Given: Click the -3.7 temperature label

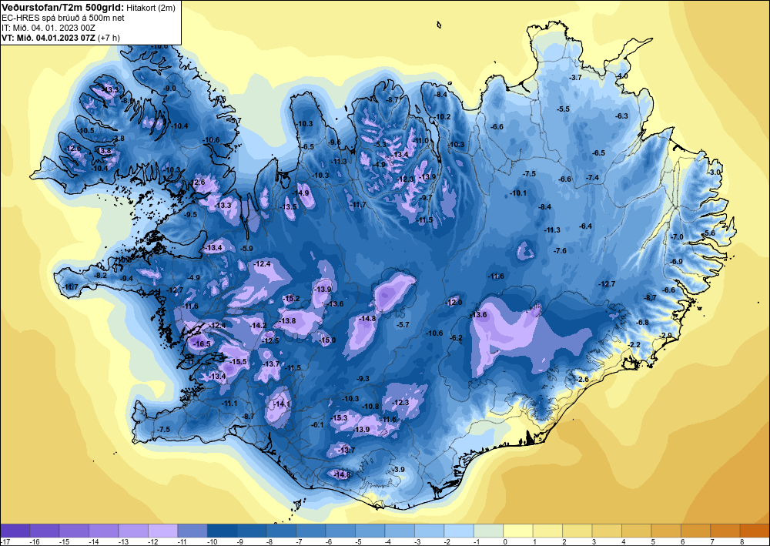Looking at the screenshot, I should pyautogui.click(x=575, y=78).
